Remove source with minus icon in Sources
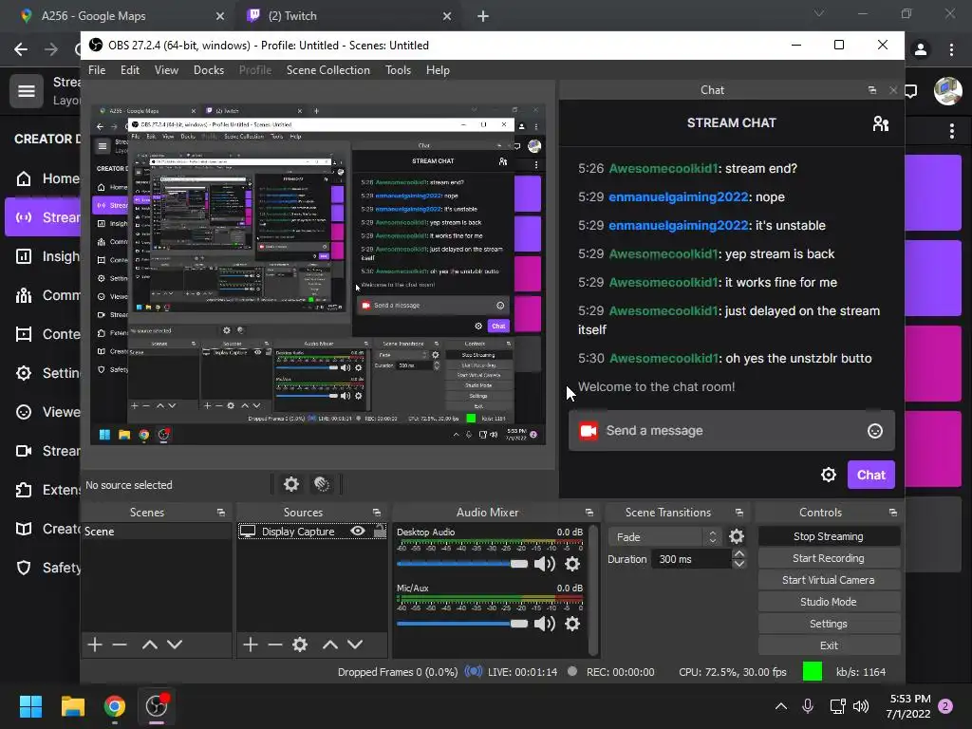 (x=275, y=645)
